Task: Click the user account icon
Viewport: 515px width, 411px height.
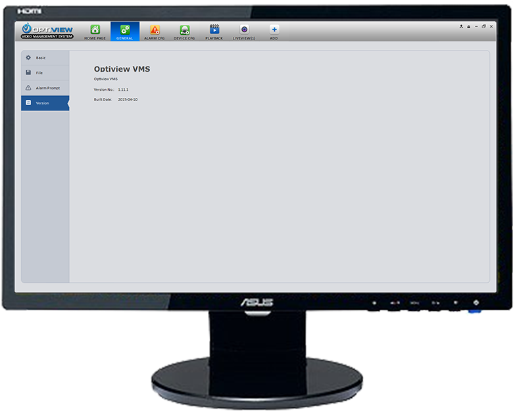Action: [x=461, y=26]
